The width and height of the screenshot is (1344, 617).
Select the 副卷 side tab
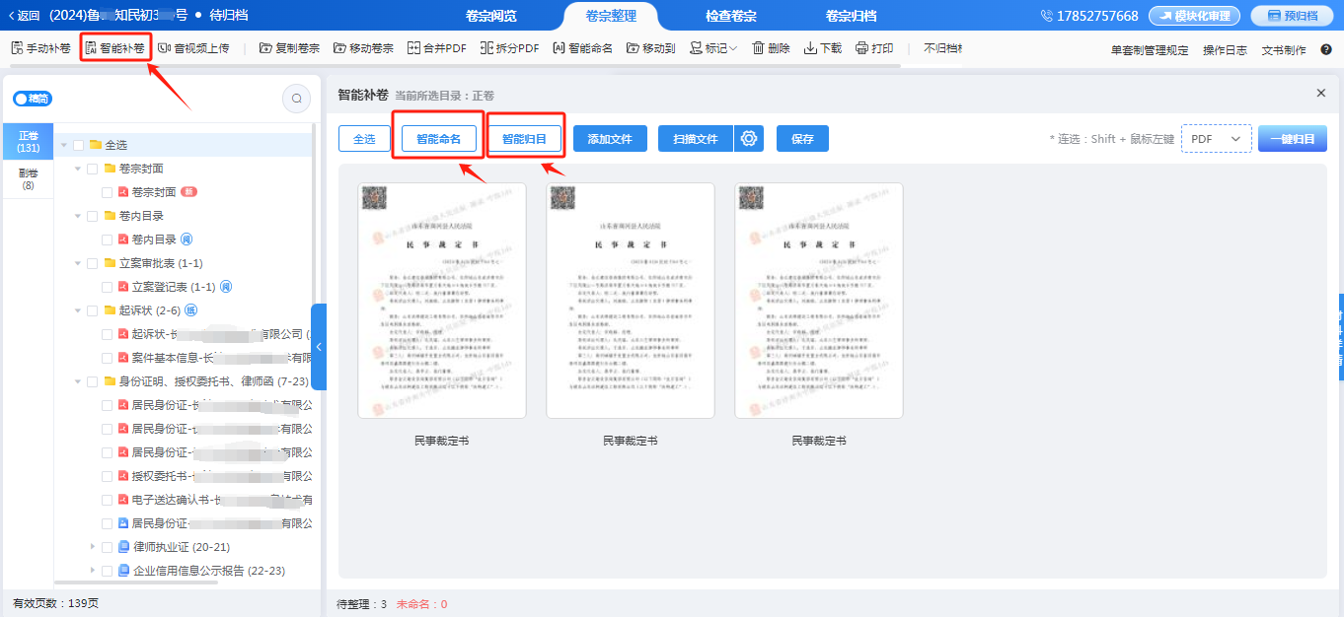click(x=28, y=178)
